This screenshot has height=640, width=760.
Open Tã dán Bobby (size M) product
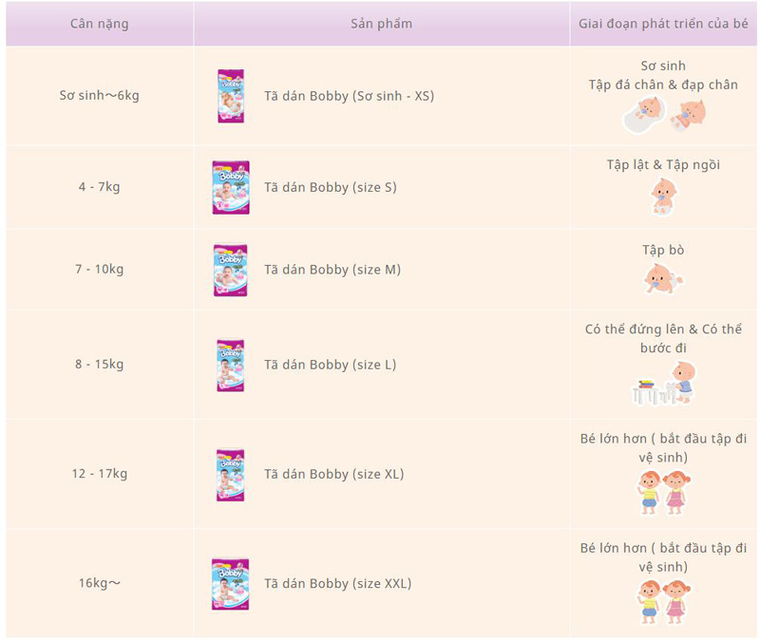332,270
